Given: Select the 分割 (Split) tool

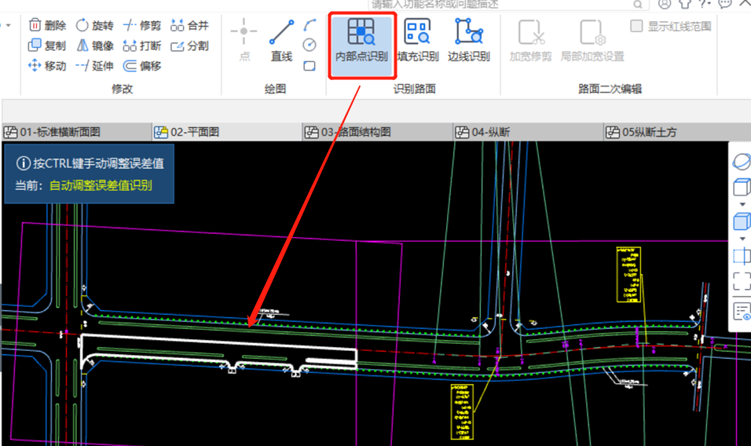Looking at the screenshot, I should pos(189,46).
